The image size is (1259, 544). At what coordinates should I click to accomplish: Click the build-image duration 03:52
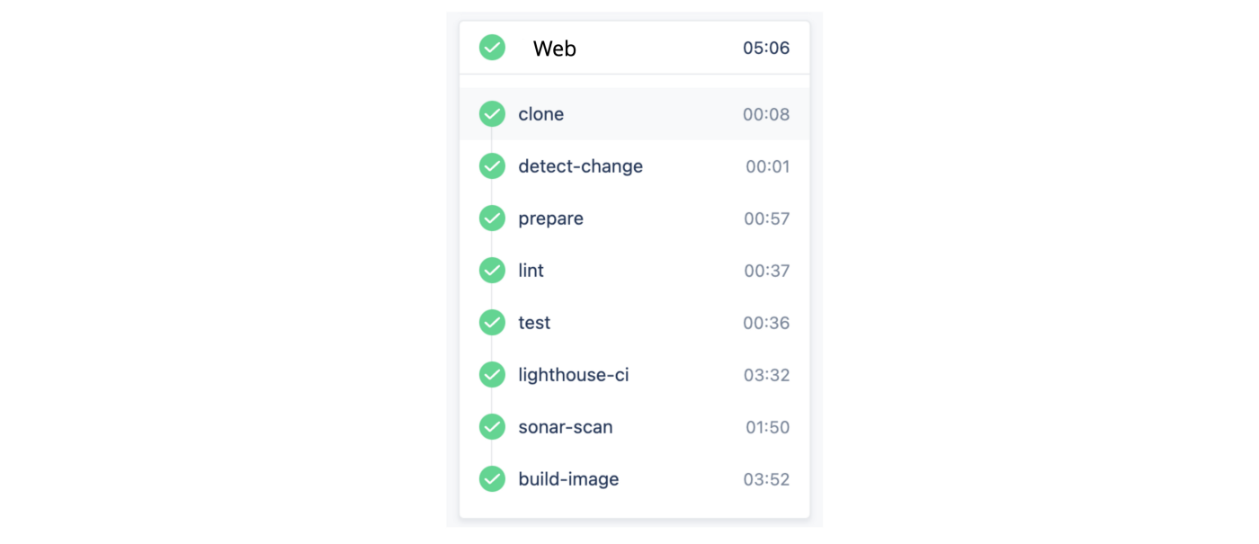click(766, 480)
